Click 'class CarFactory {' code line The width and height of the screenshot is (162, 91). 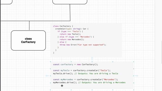[x=63, y=26]
